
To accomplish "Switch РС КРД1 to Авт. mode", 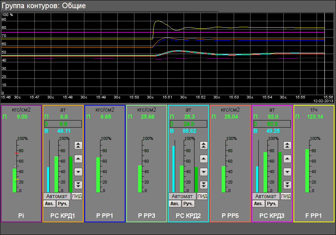I will pyautogui.click(x=50, y=204).
